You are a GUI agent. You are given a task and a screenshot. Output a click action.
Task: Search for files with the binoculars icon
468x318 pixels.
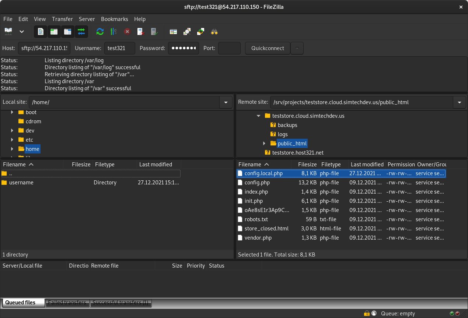tap(214, 32)
